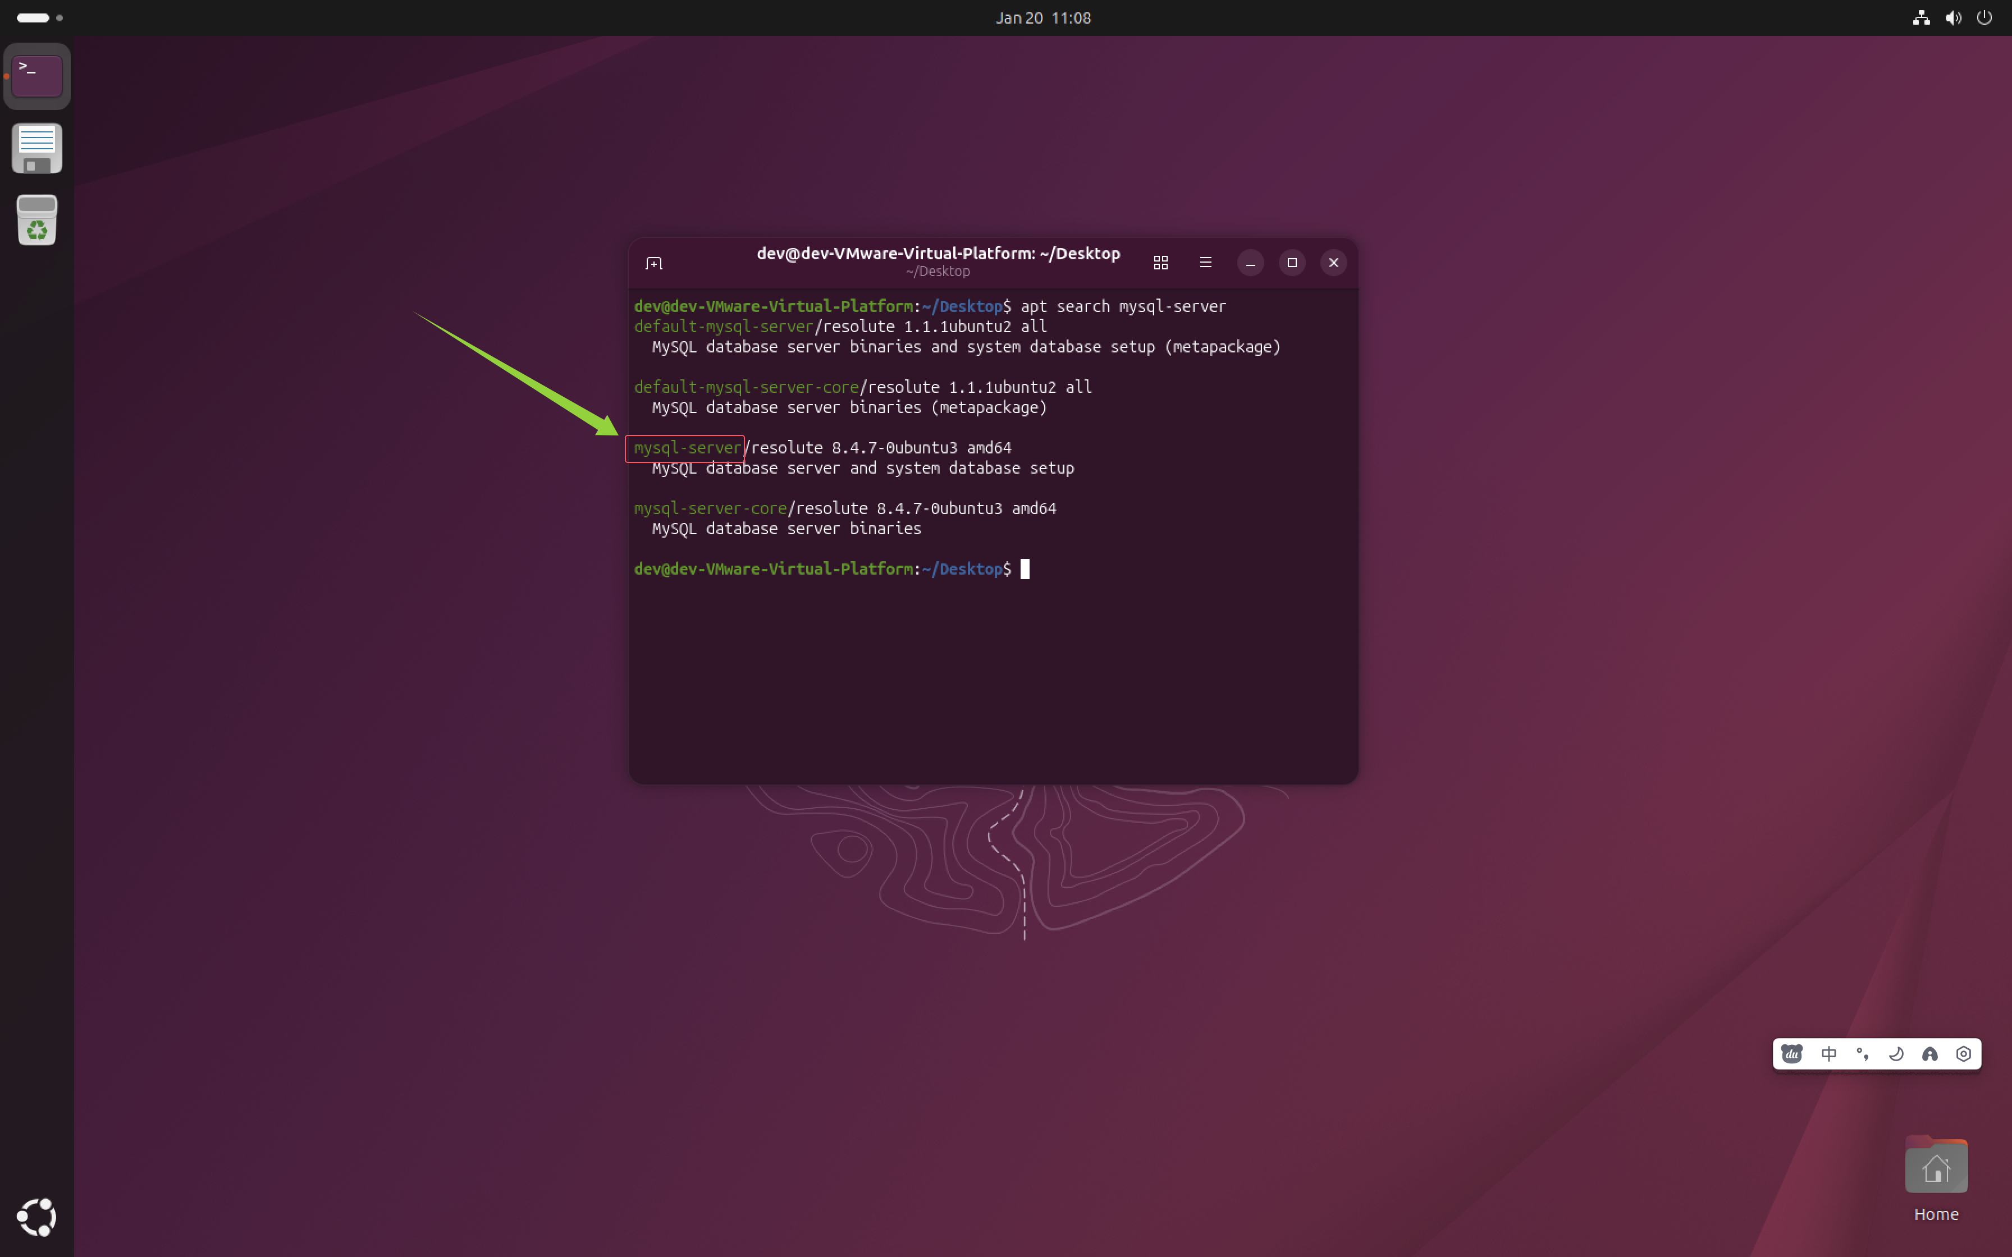Toggle input method night mode moon
This screenshot has width=2012, height=1257.
point(1896,1054)
